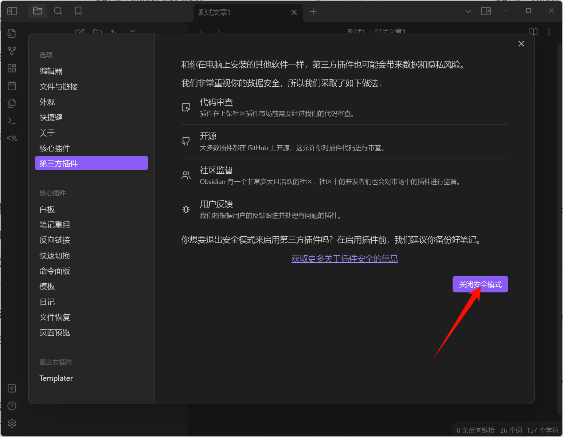Open 模板 plugin settings
The image size is (563, 437).
pos(91,286)
